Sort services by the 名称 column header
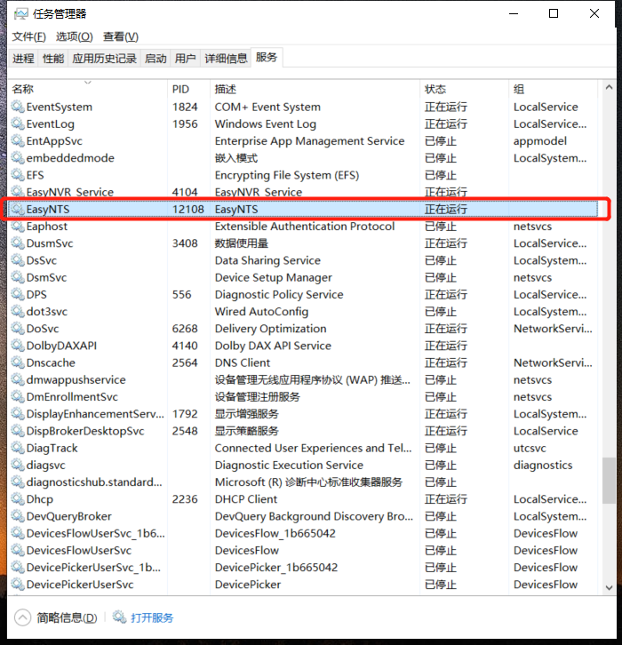The width and height of the screenshot is (622, 645). (87, 89)
